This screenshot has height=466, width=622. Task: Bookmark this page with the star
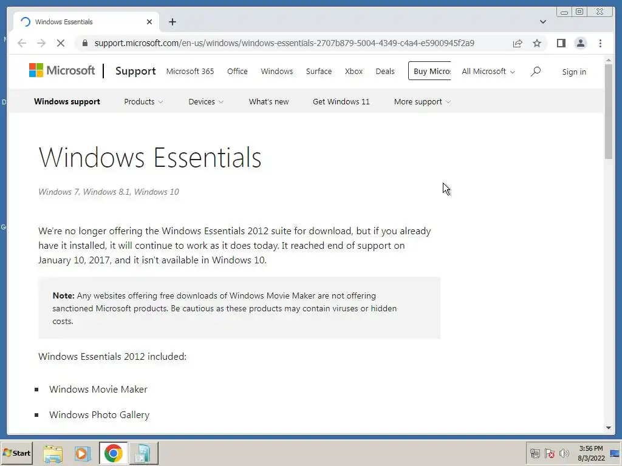pos(537,43)
